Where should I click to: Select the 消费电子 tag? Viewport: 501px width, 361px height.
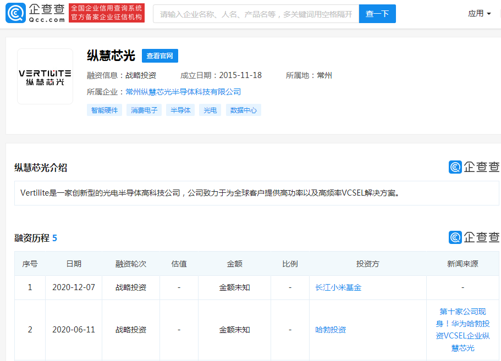point(144,110)
